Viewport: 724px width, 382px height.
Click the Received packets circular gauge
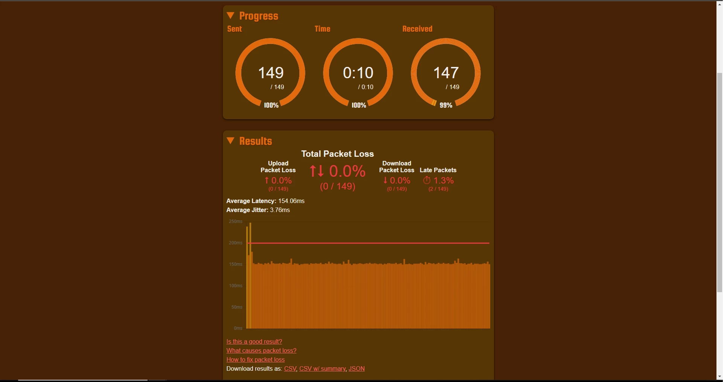446,73
